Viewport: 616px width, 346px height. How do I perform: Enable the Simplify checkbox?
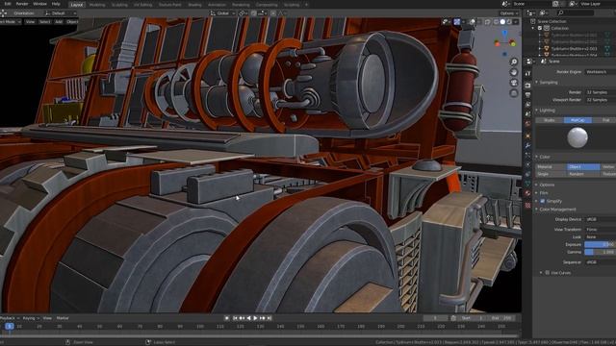543,201
